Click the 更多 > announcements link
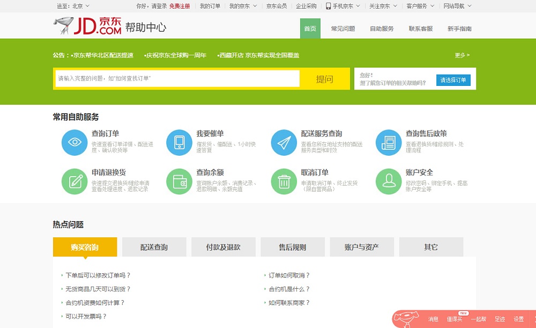The image size is (536, 328). coord(462,55)
